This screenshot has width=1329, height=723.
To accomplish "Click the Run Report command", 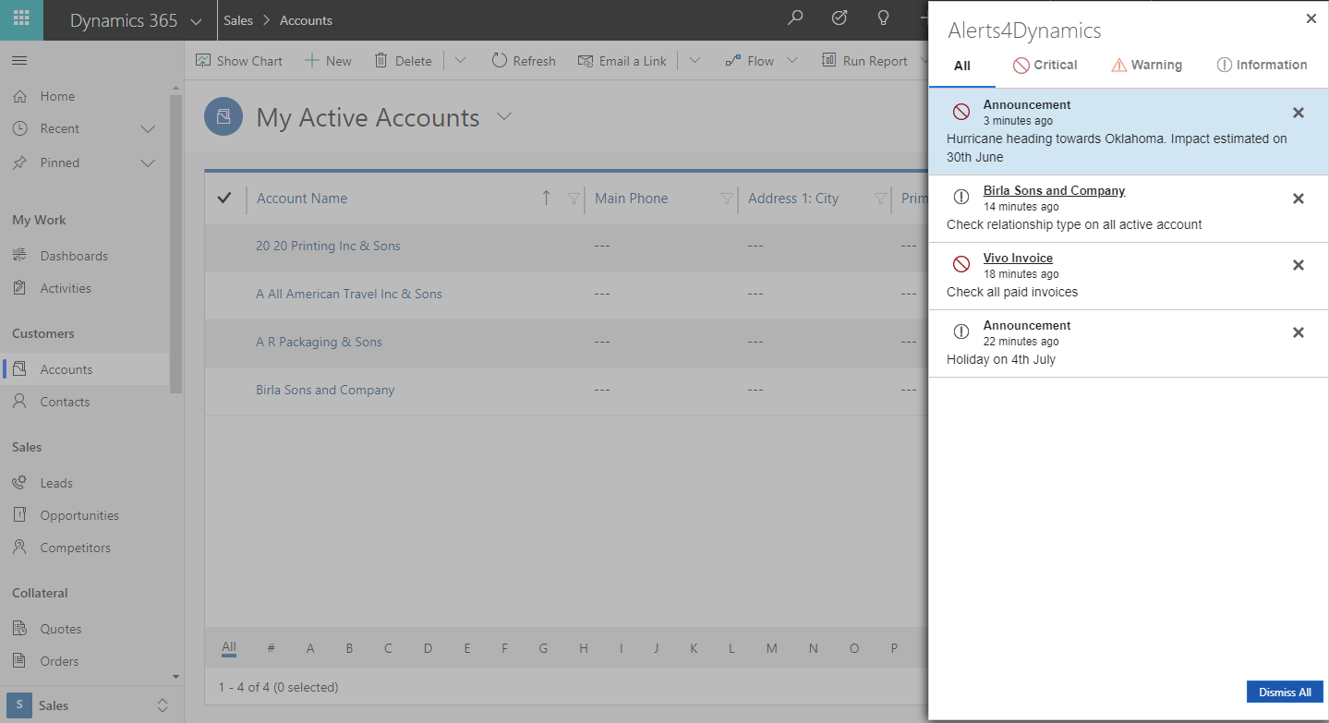I will 864,61.
